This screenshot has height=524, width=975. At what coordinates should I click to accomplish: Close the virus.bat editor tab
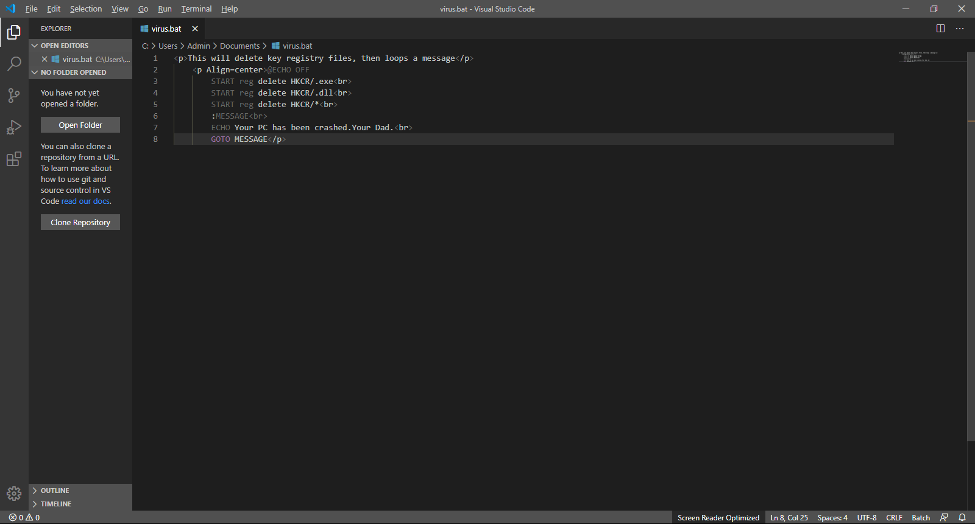point(195,29)
